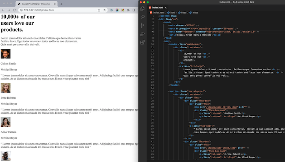Click Anna Wallace's avatar image
The image size is (285, 162).
tap(5, 122)
